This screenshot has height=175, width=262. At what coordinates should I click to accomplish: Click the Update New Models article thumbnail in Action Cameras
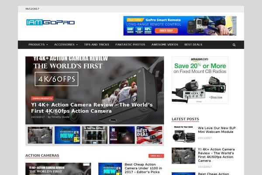click(110, 169)
